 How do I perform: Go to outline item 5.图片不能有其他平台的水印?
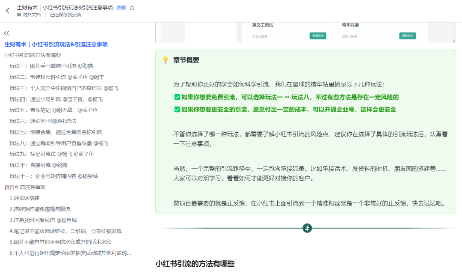pos(60,242)
